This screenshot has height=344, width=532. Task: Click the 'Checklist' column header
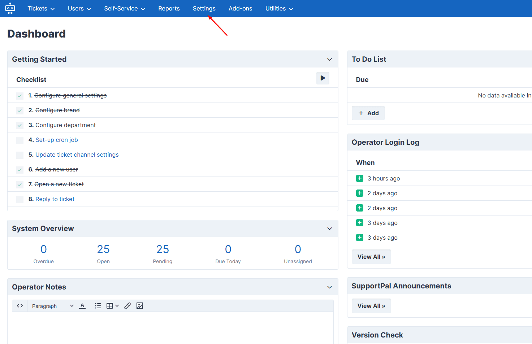31,80
